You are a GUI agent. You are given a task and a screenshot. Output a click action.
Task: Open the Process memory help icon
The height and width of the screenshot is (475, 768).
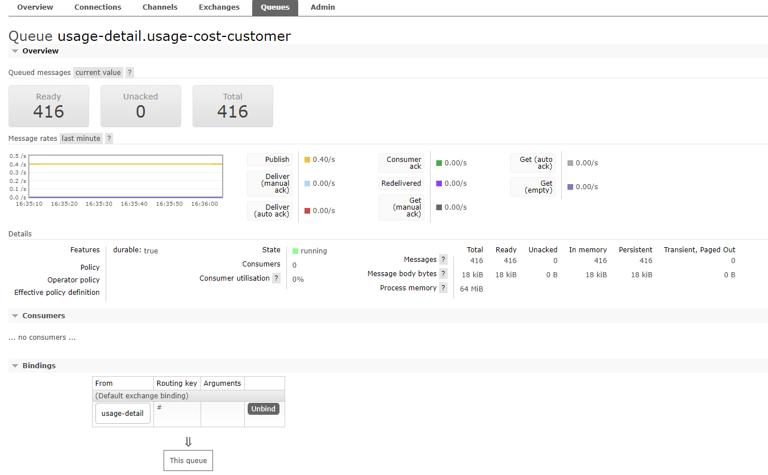tap(443, 287)
